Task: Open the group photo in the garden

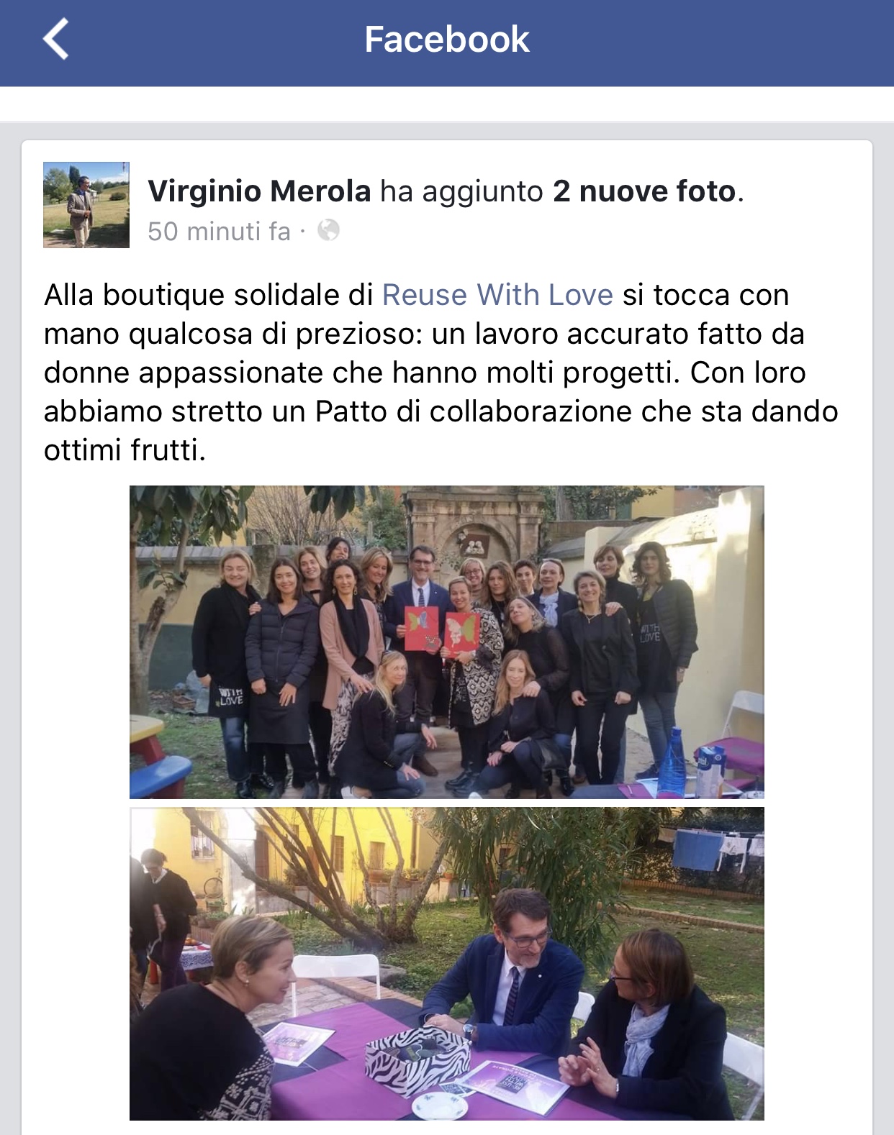Action: [447, 642]
